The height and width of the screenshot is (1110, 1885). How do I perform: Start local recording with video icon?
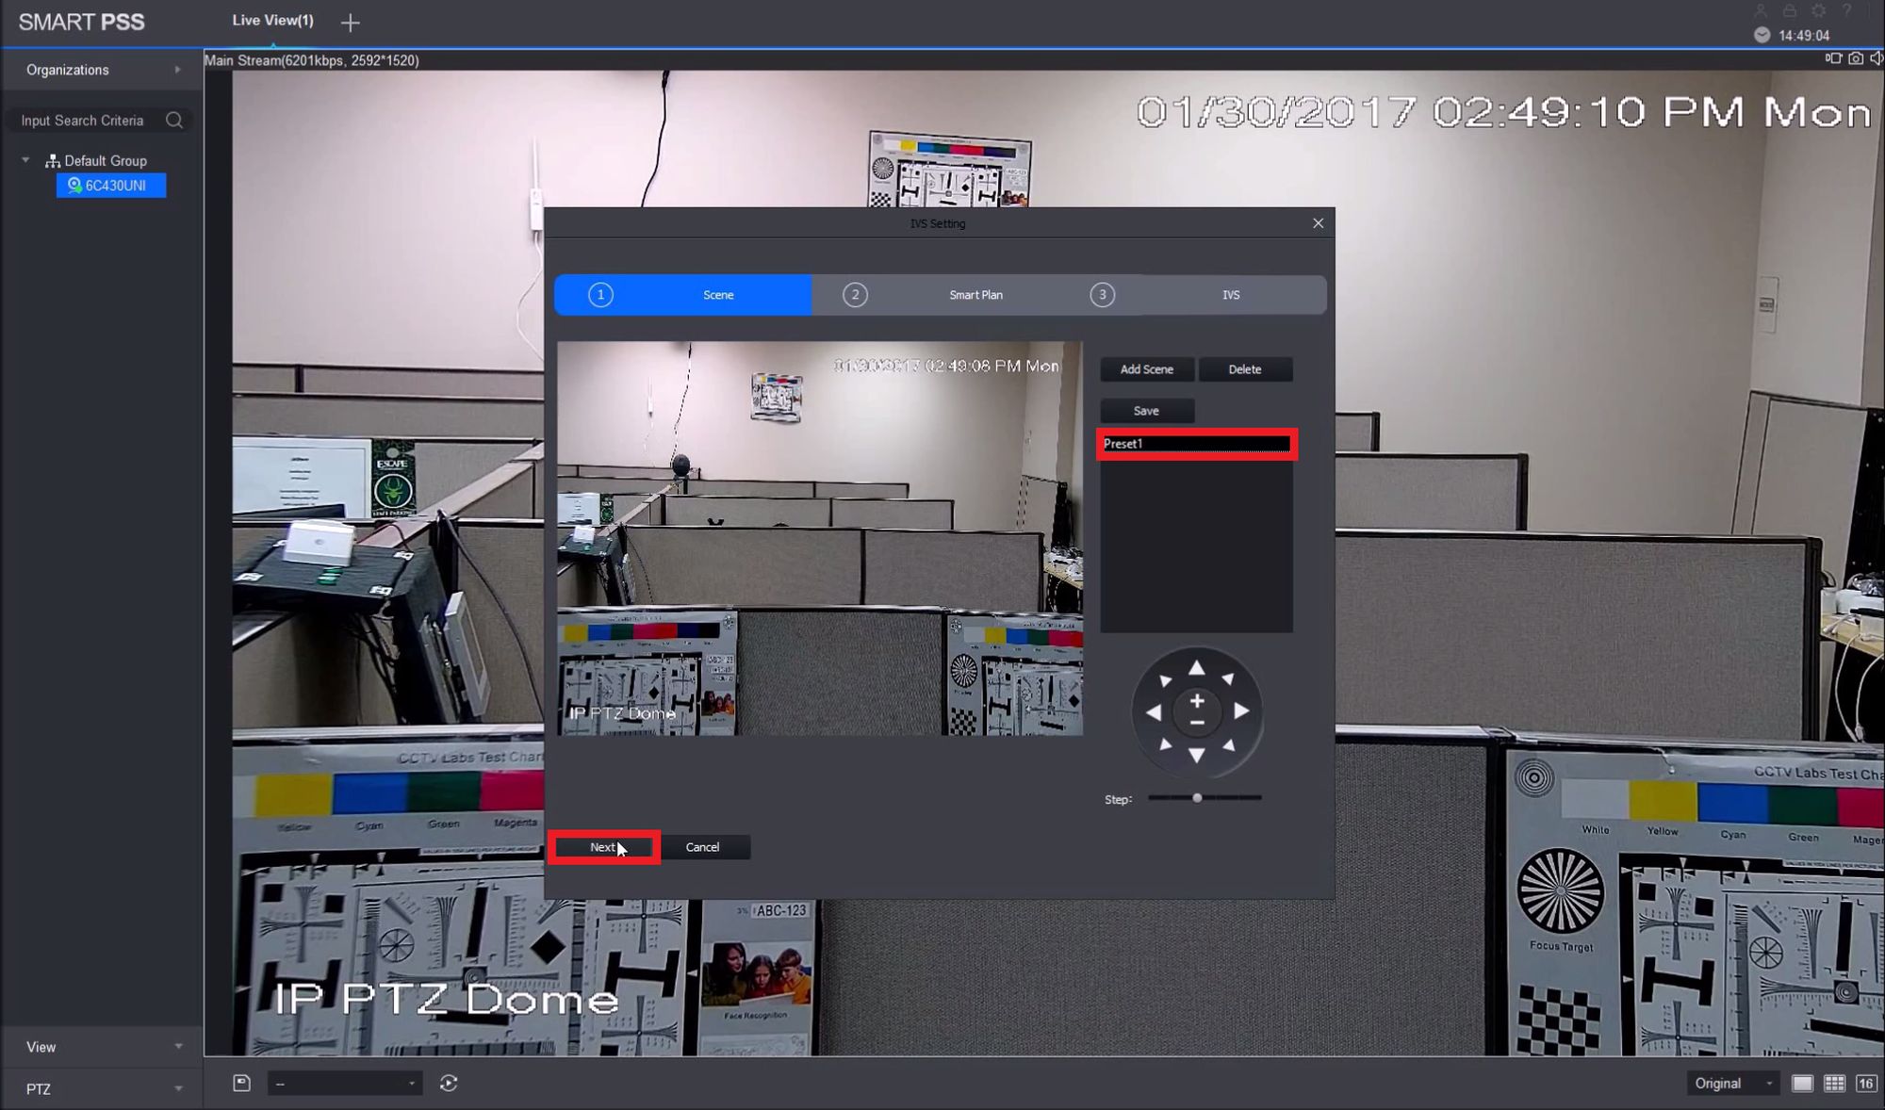[x=1832, y=58]
